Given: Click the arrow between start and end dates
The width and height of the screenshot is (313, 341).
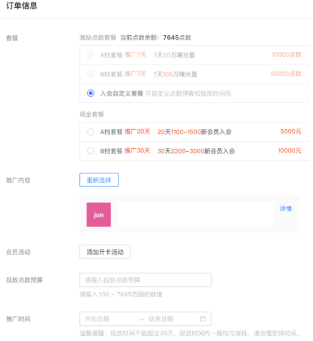Looking at the screenshot, I should [142, 319].
